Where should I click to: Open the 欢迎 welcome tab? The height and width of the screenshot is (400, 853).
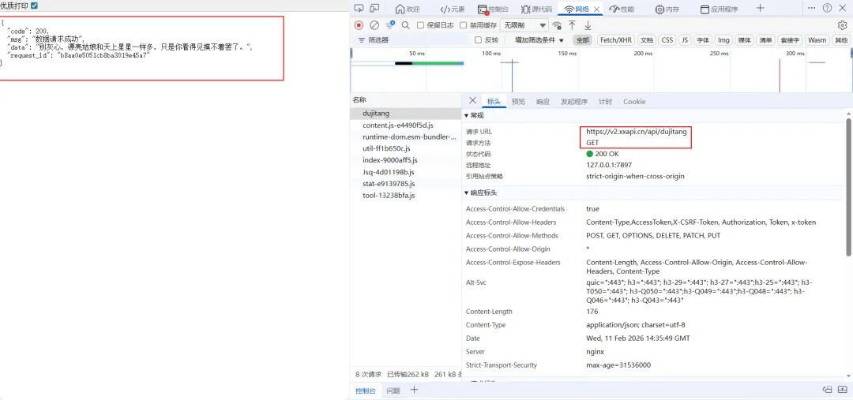(x=408, y=9)
